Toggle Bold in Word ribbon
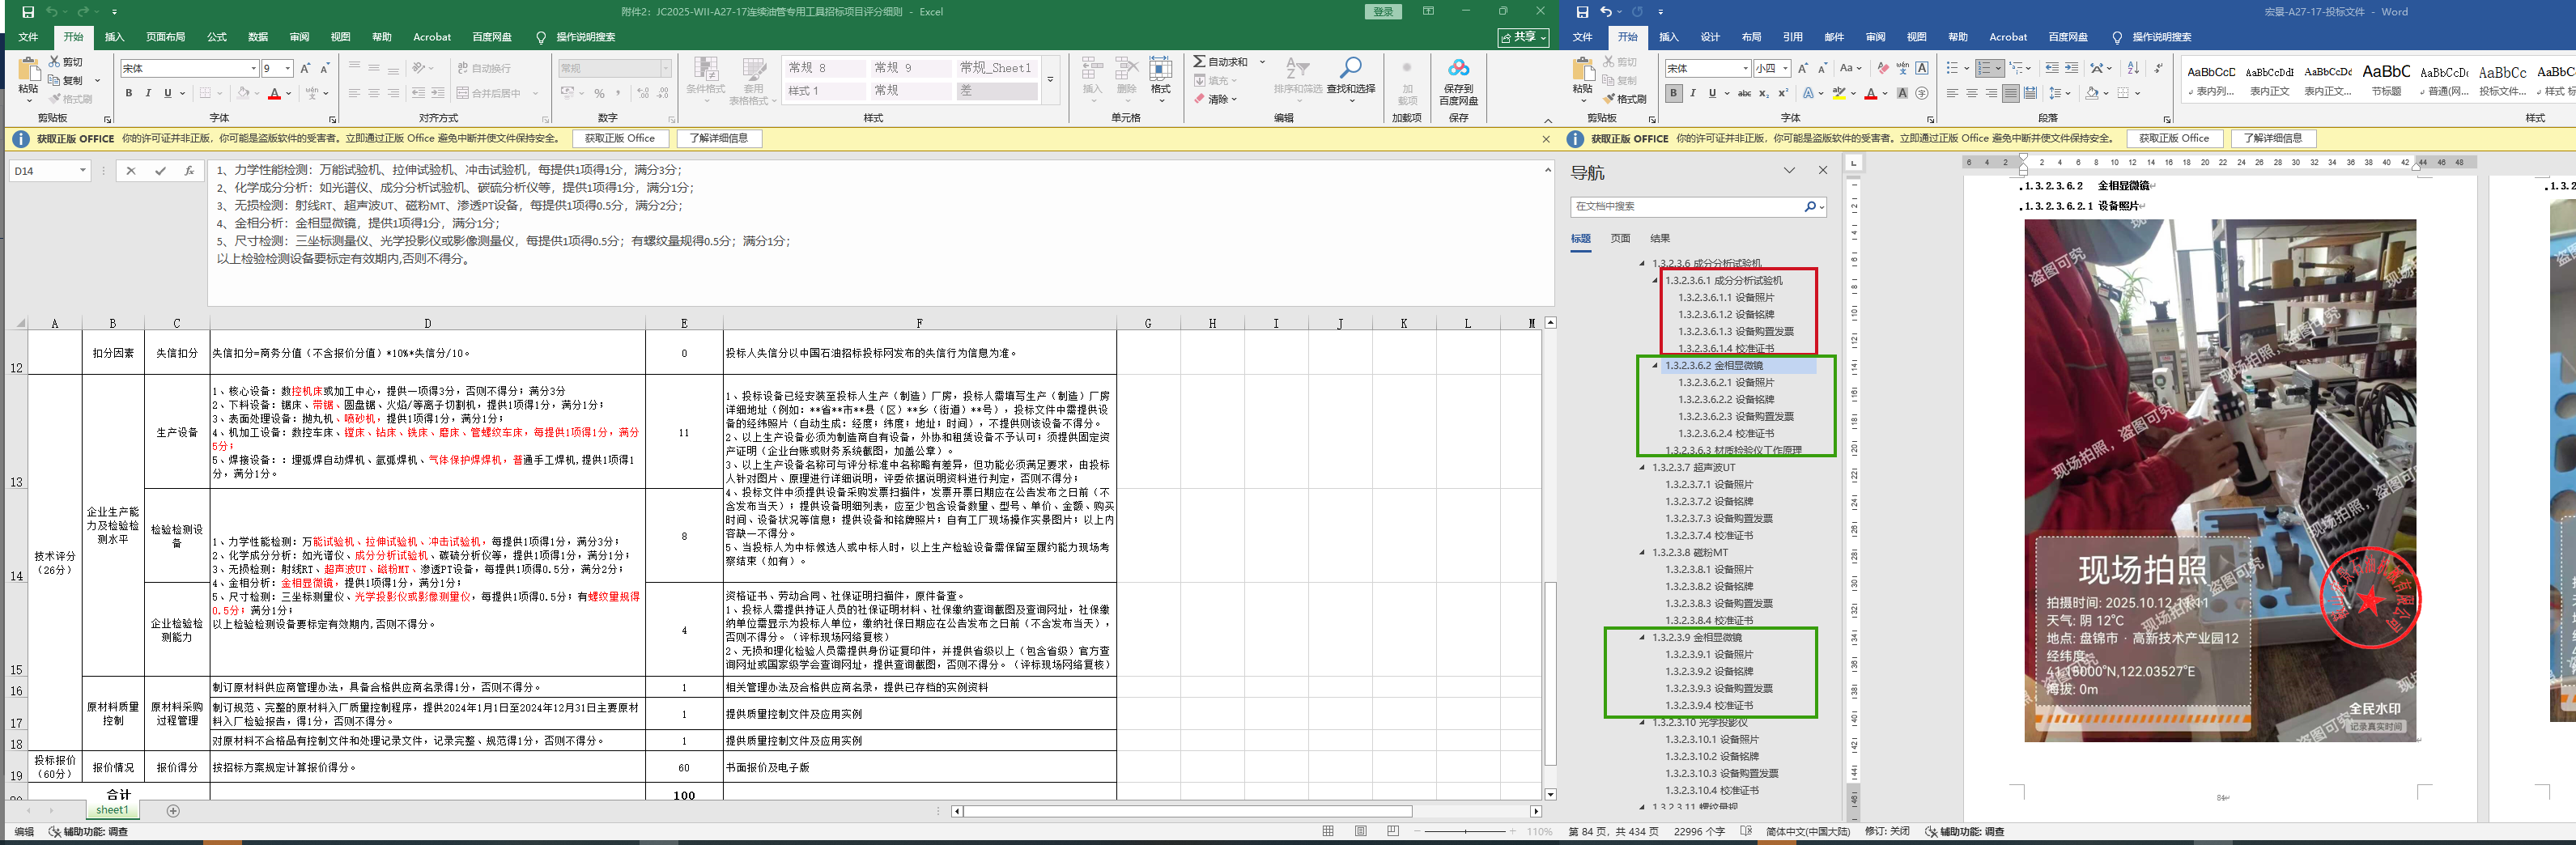The image size is (2576, 845). pos(1673,93)
